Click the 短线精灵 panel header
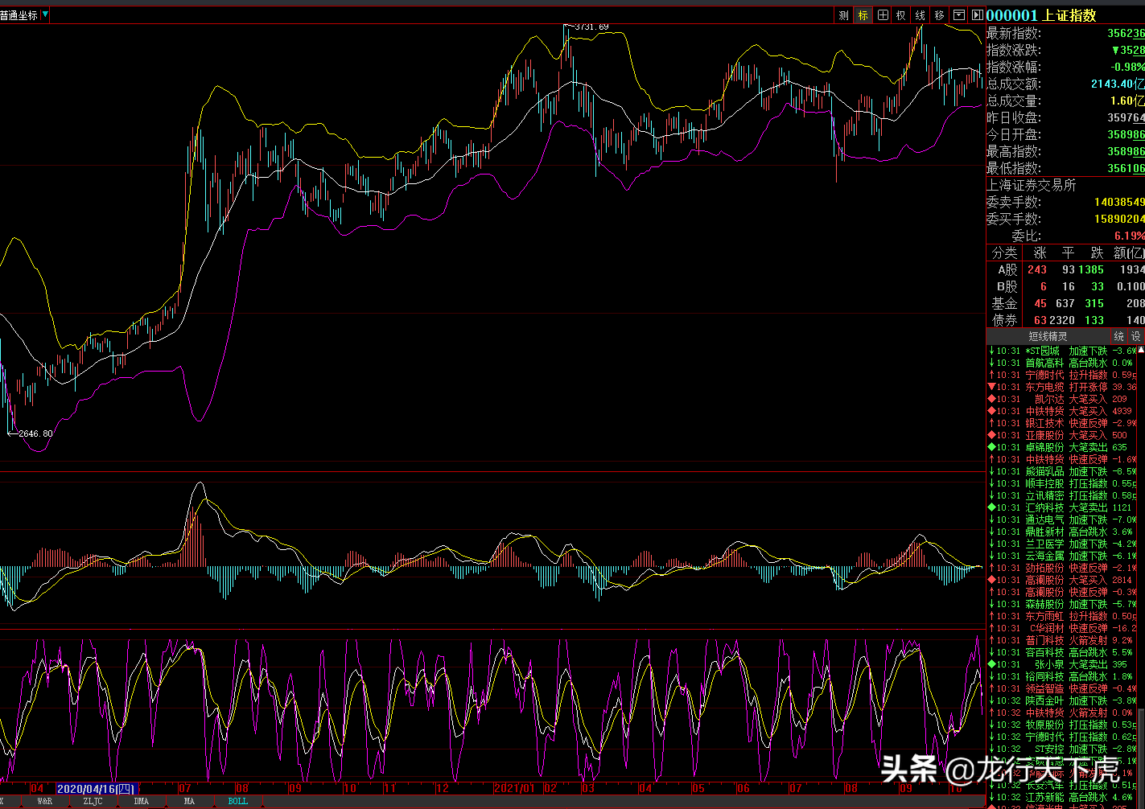The width and height of the screenshot is (1145, 809). (1048, 336)
